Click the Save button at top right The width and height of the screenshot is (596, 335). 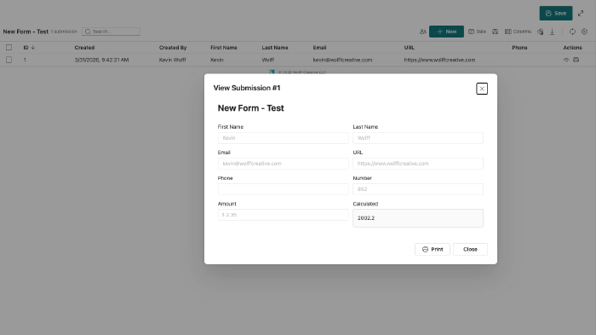click(x=556, y=14)
